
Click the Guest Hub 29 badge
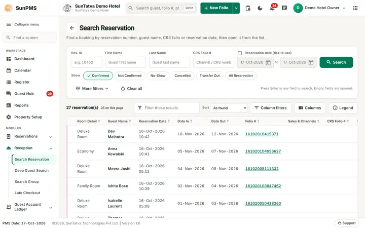[x=50, y=94]
